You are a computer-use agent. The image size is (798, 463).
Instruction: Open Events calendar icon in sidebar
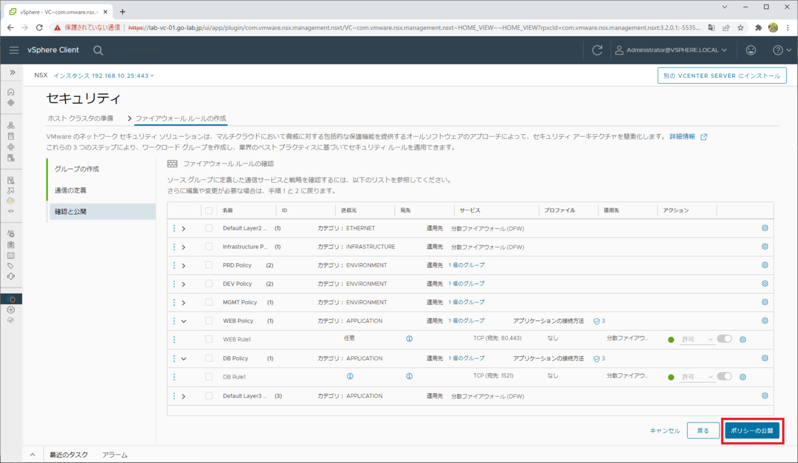[11, 255]
